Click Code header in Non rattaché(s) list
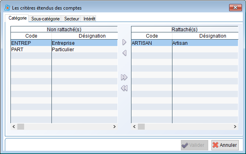This screenshot has height=154, width=246. point(31,36)
